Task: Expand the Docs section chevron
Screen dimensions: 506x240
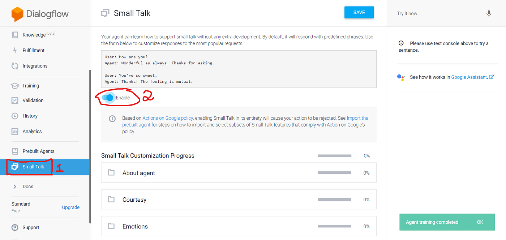Action: 14,186
